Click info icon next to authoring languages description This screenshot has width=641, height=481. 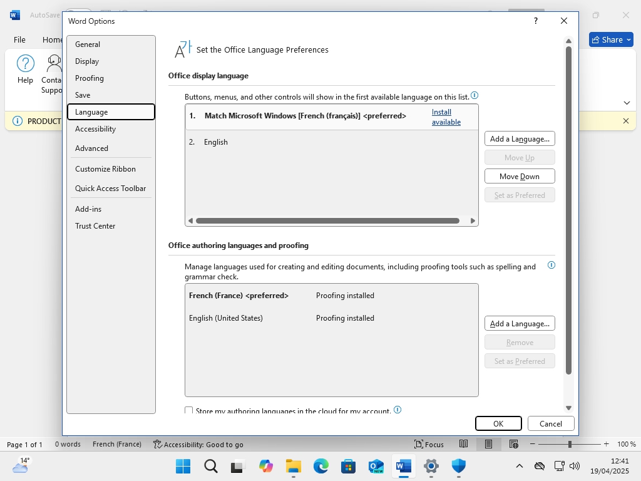pos(551,265)
